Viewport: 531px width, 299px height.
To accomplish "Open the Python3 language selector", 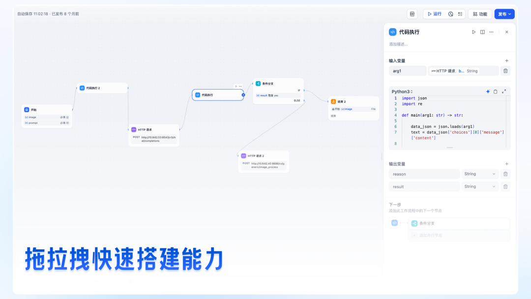I will (x=400, y=91).
